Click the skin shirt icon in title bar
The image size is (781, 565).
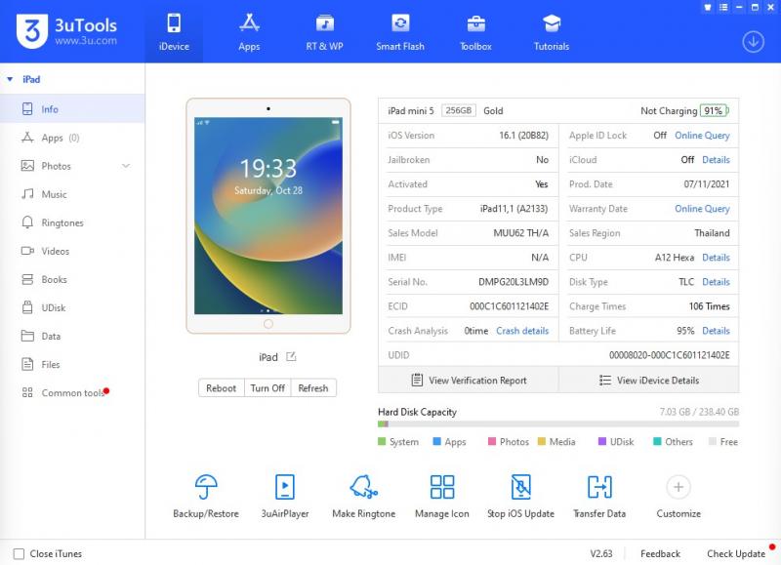tap(707, 7)
